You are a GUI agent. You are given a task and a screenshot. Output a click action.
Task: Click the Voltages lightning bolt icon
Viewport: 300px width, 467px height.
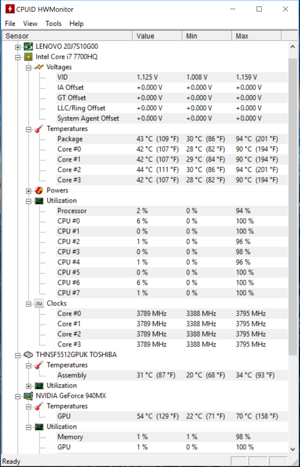pyautogui.click(x=39, y=67)
